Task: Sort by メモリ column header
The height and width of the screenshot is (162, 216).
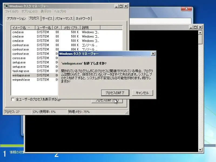Action: (71, 28)
